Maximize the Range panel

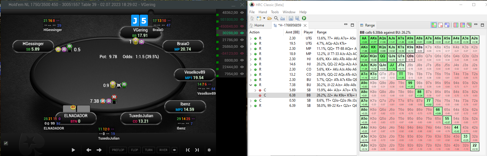482,25
